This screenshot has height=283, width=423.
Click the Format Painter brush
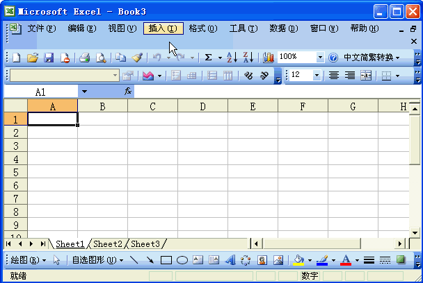tap(137, 58)
